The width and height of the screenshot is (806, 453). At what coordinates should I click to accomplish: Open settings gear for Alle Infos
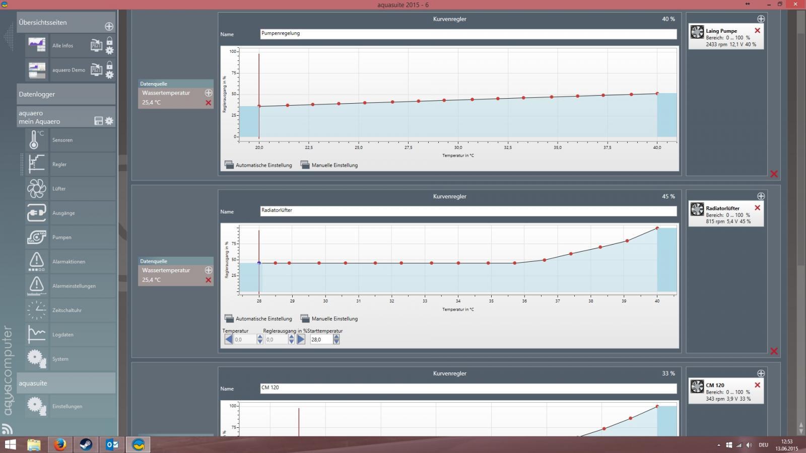[x=109, y=50]
